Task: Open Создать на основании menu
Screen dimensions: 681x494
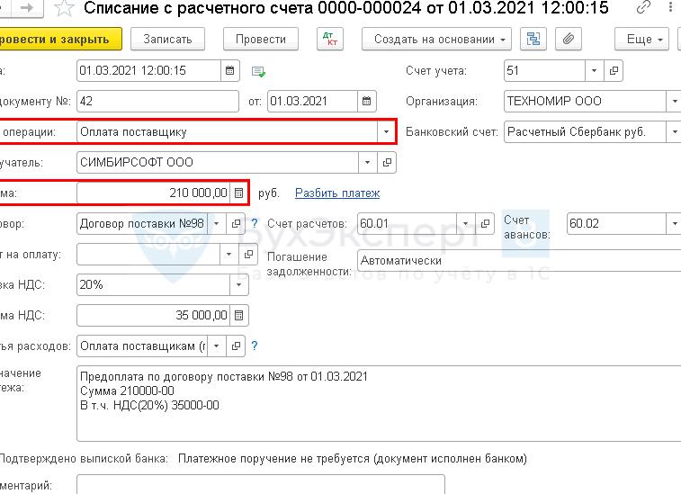Action: [x=436, y=39]
